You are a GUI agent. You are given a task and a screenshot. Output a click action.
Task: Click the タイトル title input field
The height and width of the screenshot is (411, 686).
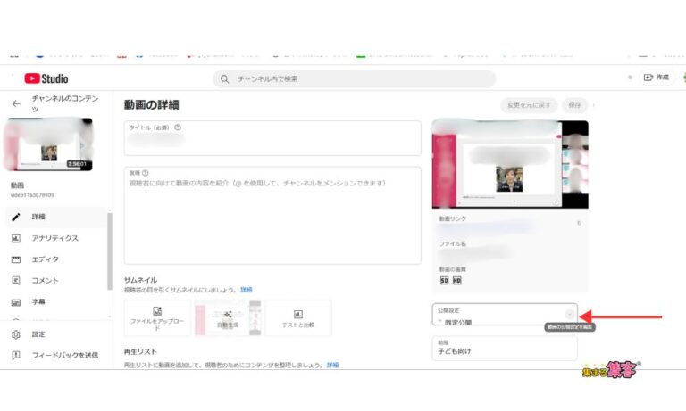tap(272, 139)
